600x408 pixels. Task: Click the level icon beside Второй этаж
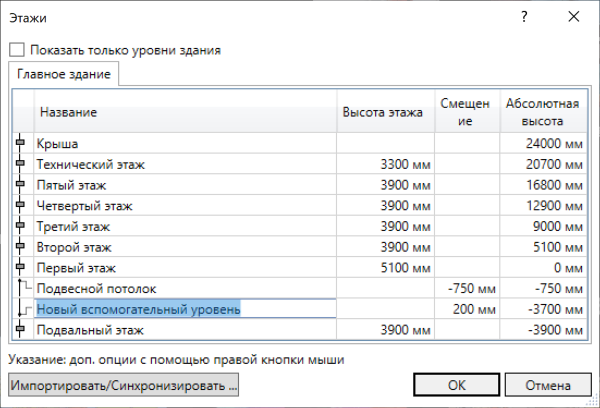21,247
